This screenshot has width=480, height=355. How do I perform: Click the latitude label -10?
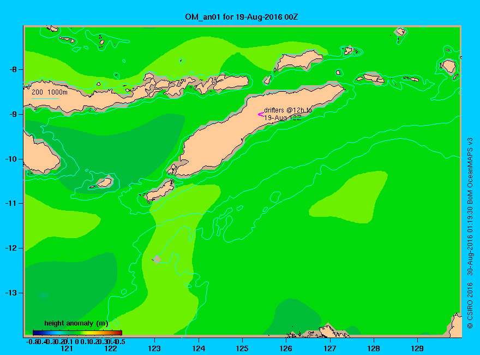(11, 159)
